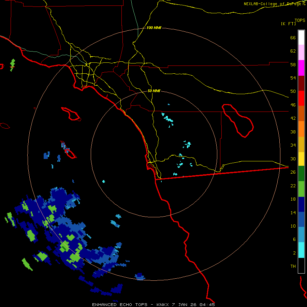
Task: Click the NEXLAB-College of DuPage credit text
Action: [x=274, y=4]
